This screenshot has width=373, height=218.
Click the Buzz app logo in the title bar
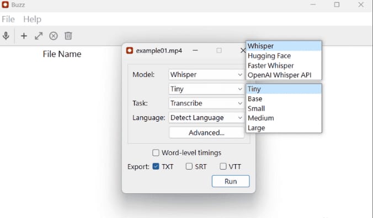[x=5, y=4]
